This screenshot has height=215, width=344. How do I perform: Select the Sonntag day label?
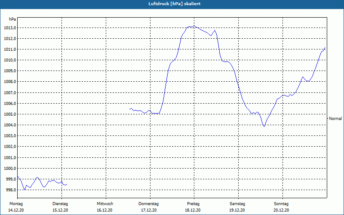(x=281, y=204)
